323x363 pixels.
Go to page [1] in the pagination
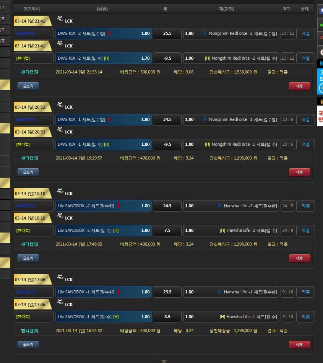click(x=164, y=360)
